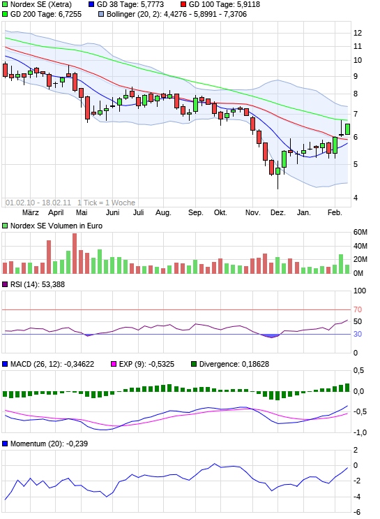Select the März label on the time axis
Screen dimensions: 380x519
tap(31, 213)
